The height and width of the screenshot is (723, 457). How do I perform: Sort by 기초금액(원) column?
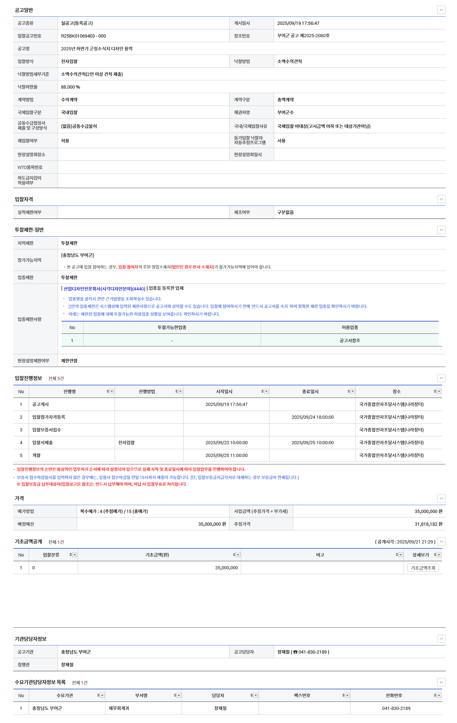[234, 555]
